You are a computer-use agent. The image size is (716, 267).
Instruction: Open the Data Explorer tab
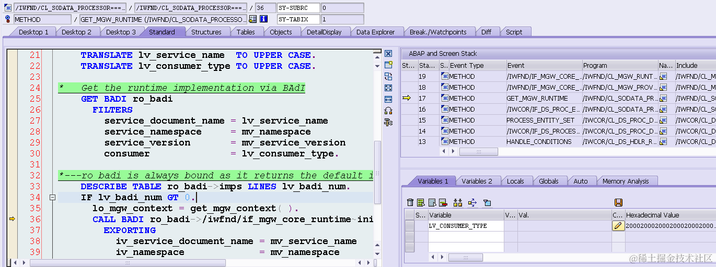pyautogui.click(x=375, y=32)
